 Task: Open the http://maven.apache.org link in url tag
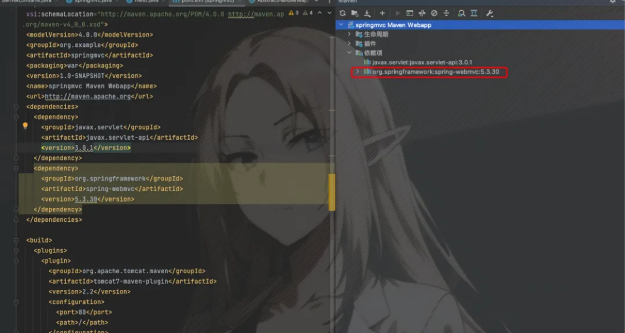(88, 97)
